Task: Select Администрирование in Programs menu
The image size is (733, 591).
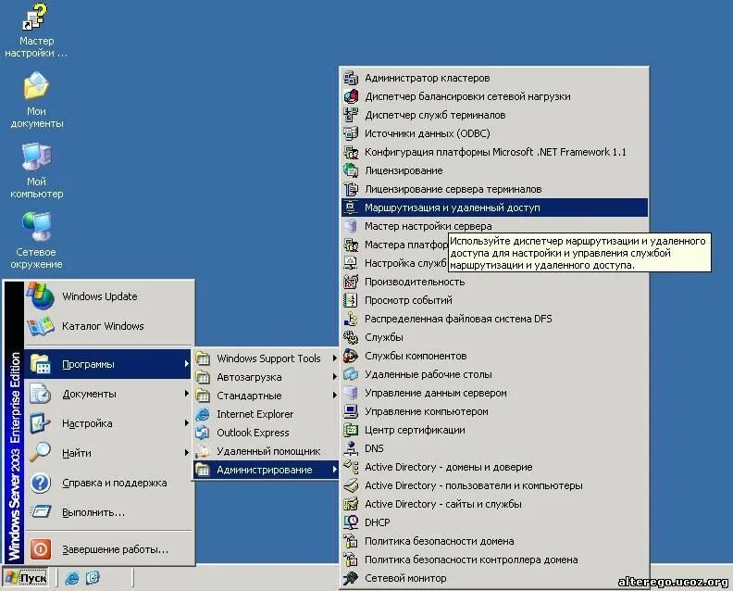Action: click(x=266, y=470)
